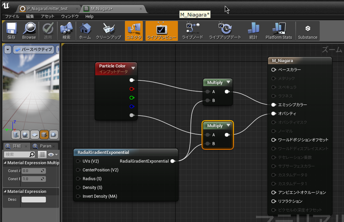Image resolution: width=344 pixels, height=222 pixels.
Task: Click the Desc text field
Action: [34, 199]
